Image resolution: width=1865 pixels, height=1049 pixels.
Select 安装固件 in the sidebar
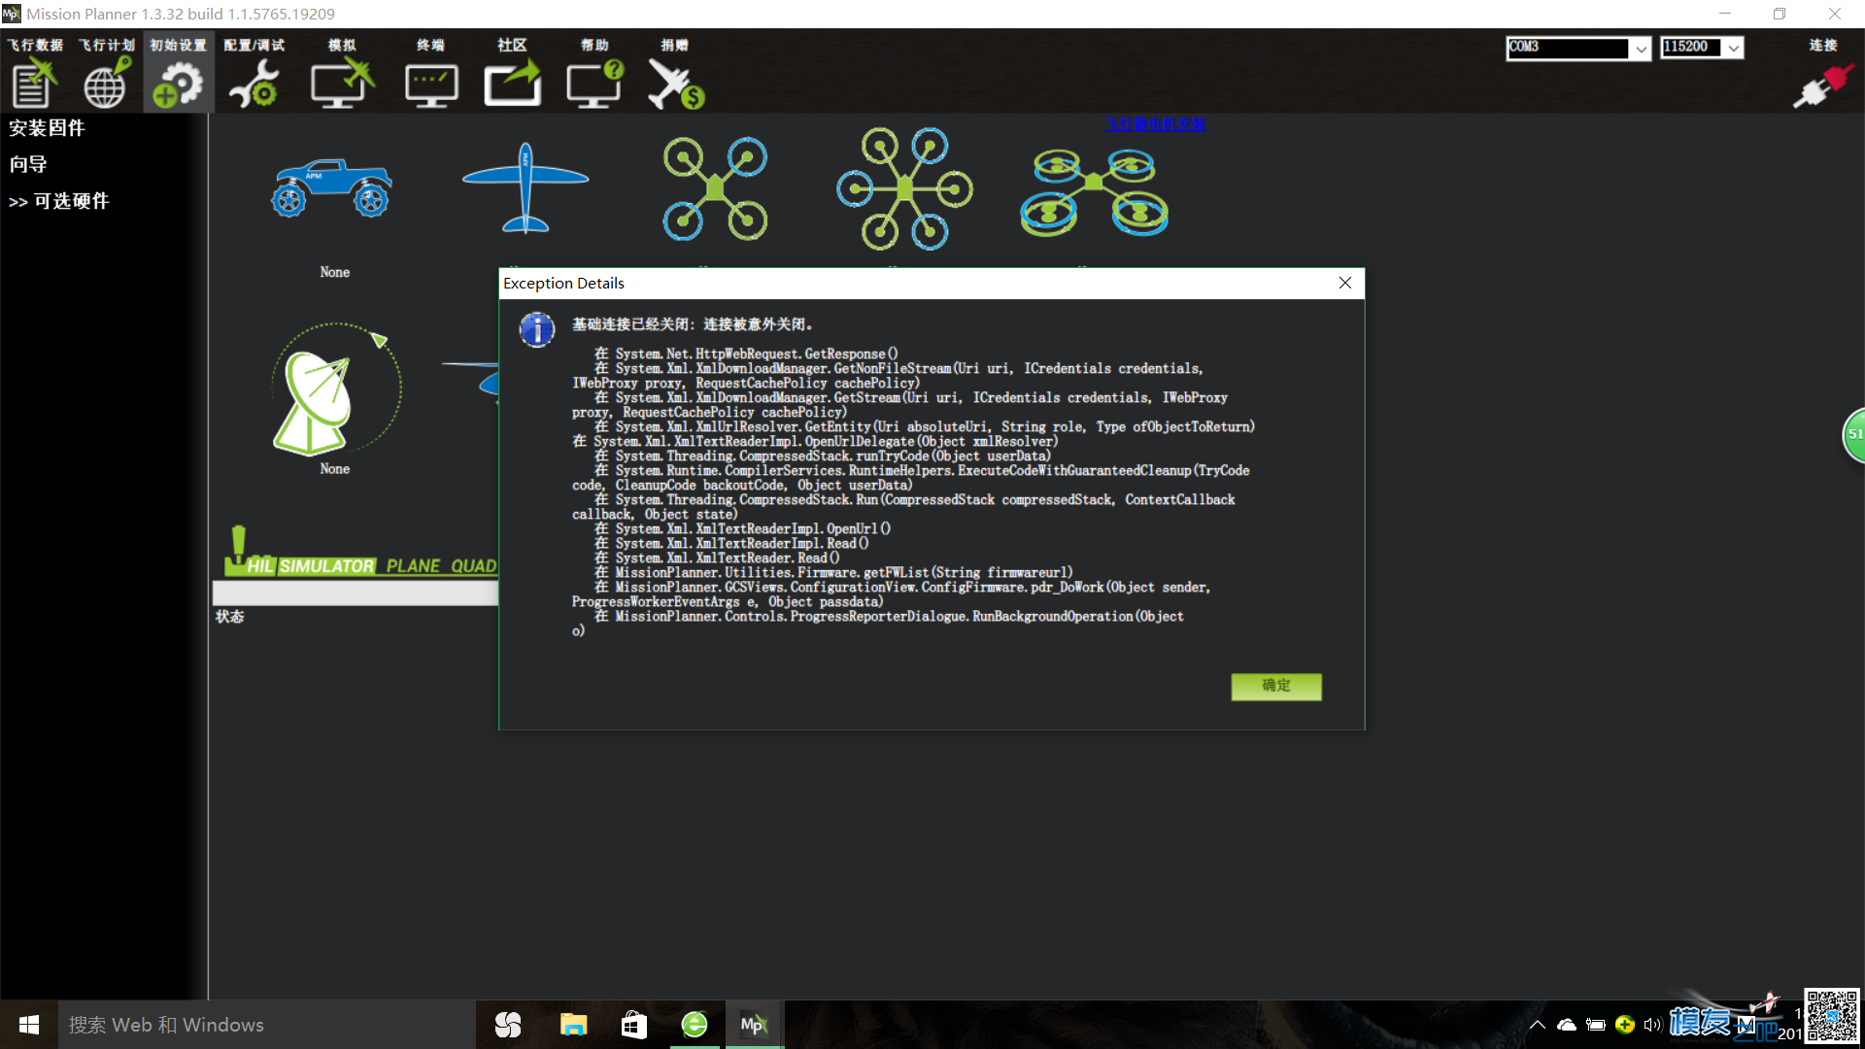pos(47,128)
